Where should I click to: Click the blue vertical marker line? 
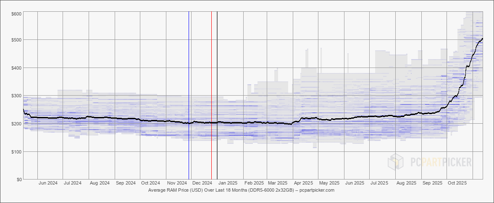pos(189,95)
